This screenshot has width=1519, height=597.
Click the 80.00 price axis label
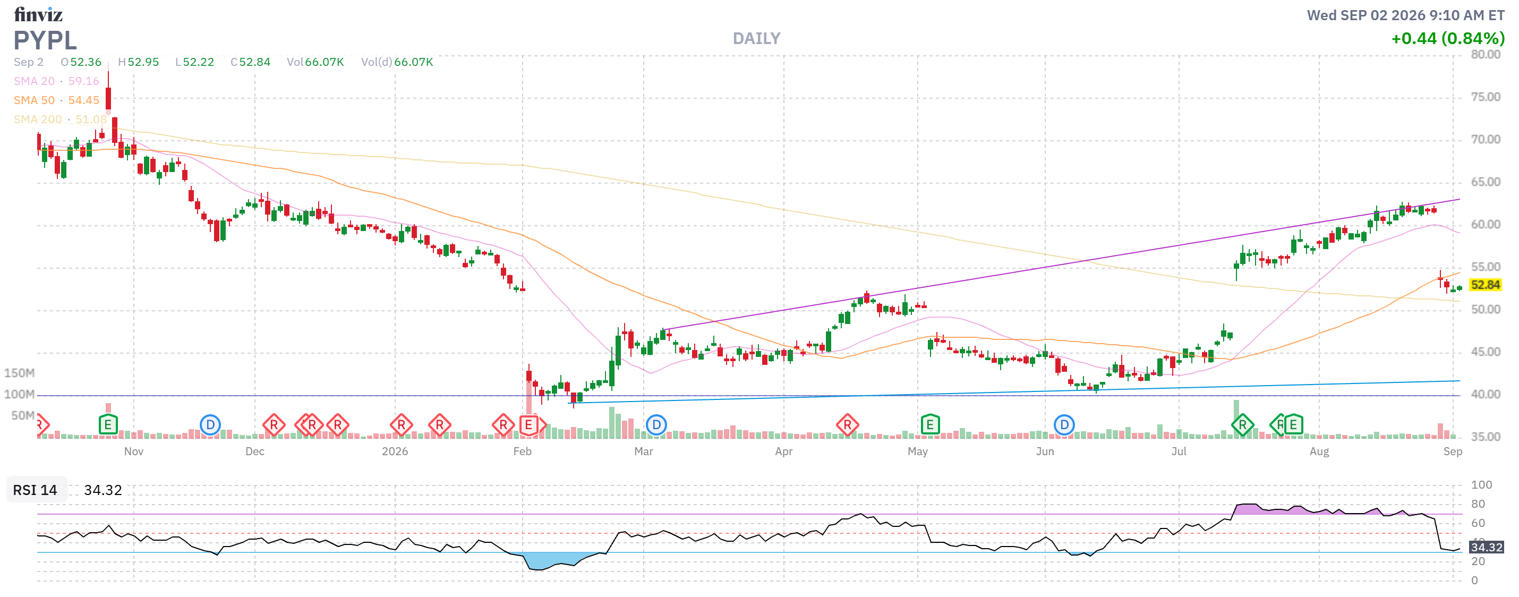pyautogui.click(x=1486, y=55)
